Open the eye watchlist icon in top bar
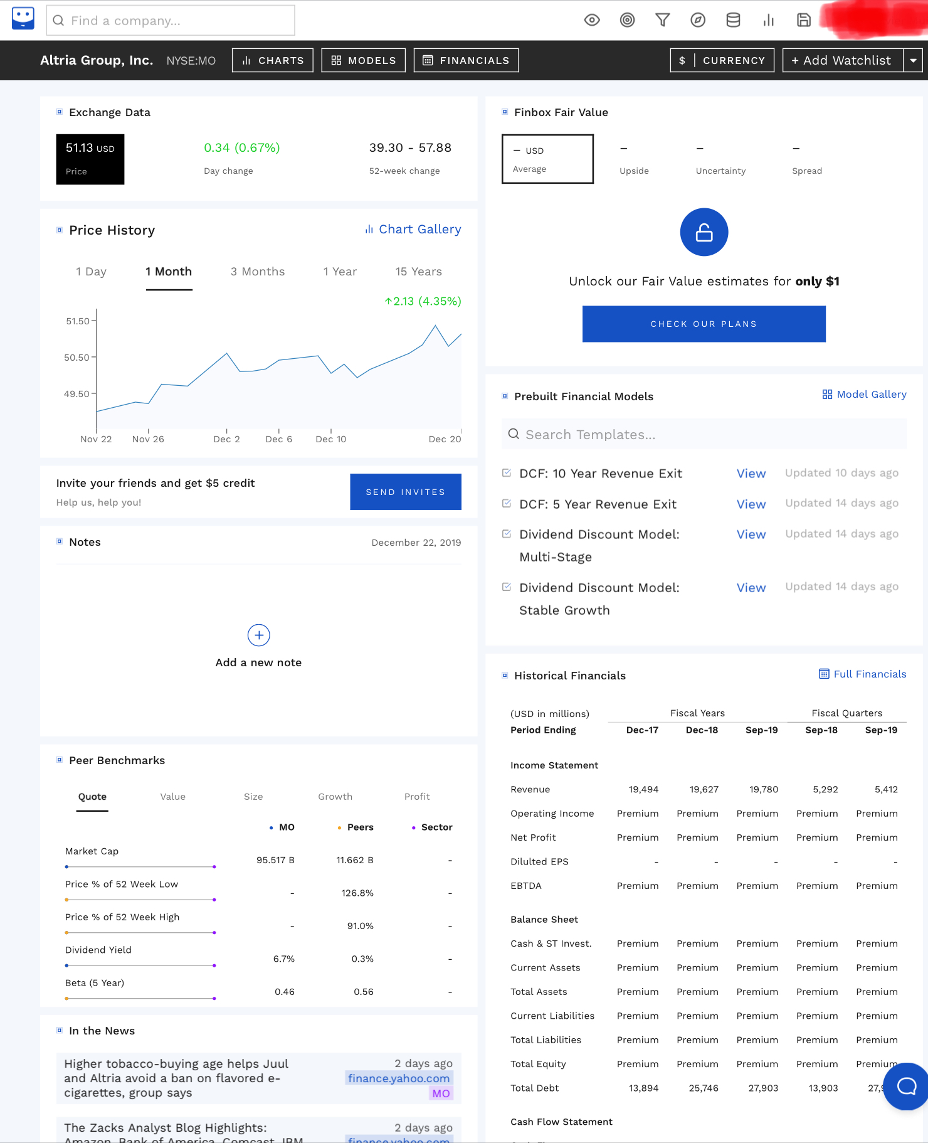This screenshot has width=928, height=1143. [592, 20]
